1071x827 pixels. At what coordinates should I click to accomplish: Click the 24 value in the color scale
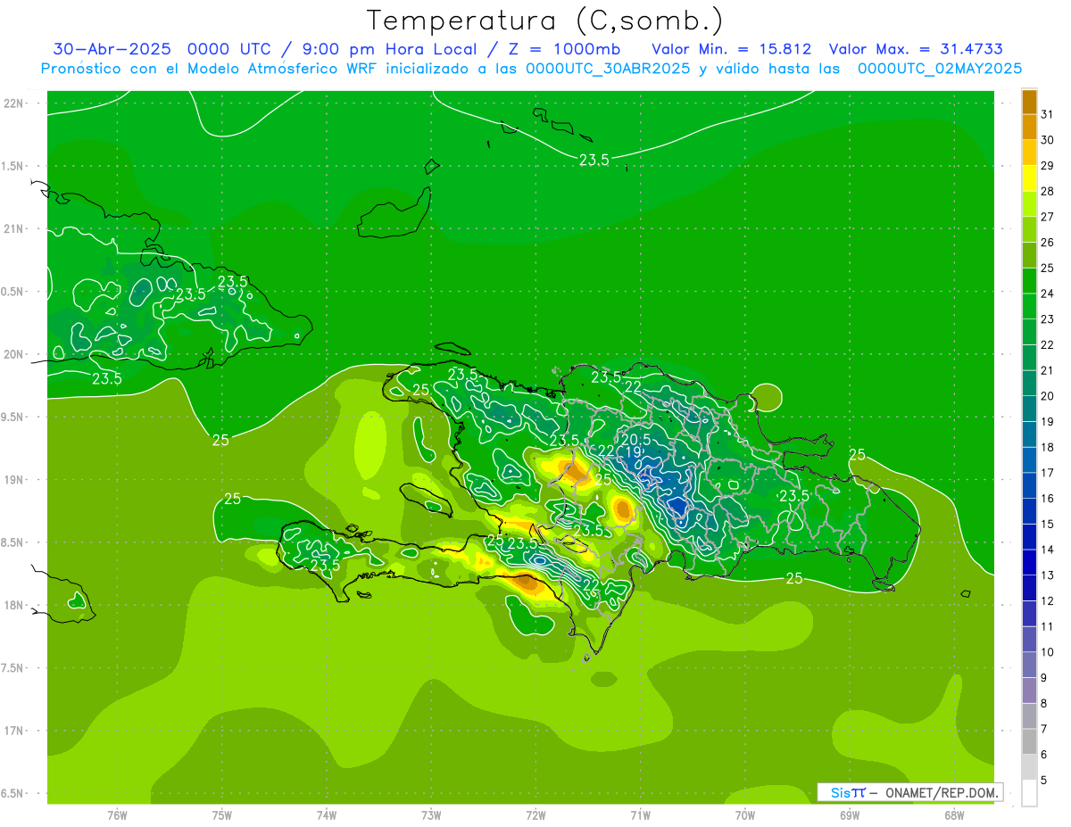pyautogui.click(x=1047, y=294)
